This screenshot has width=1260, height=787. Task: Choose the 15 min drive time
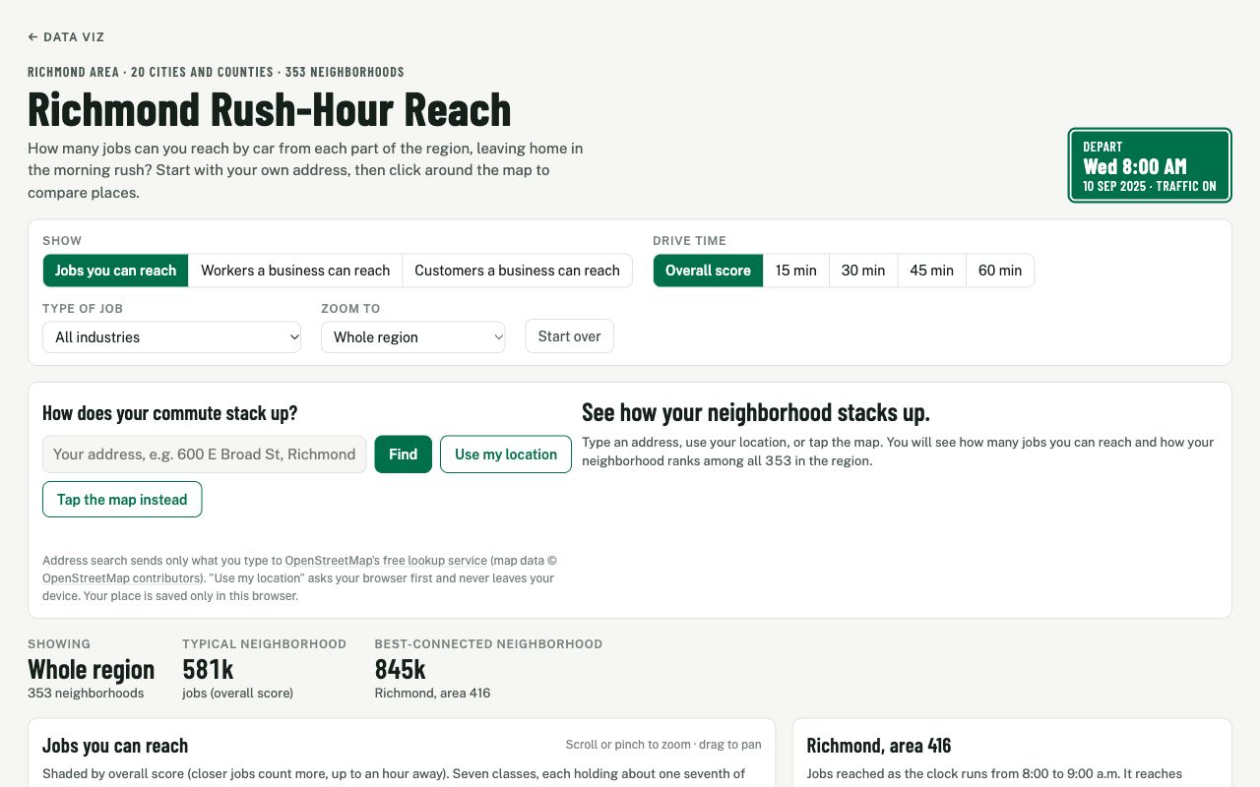[x=795, y=271]
